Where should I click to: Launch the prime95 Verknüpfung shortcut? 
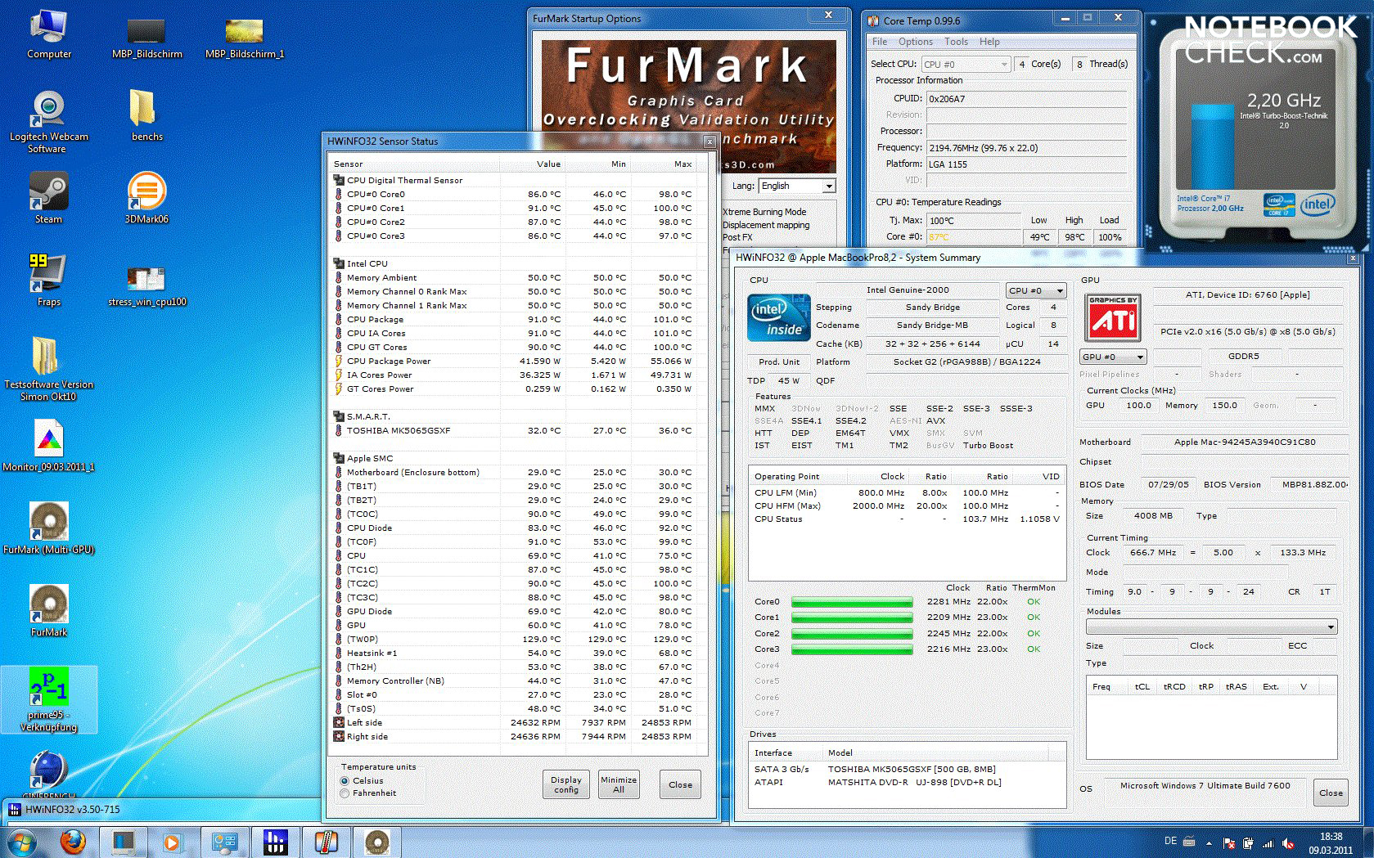tap(49, 699)
